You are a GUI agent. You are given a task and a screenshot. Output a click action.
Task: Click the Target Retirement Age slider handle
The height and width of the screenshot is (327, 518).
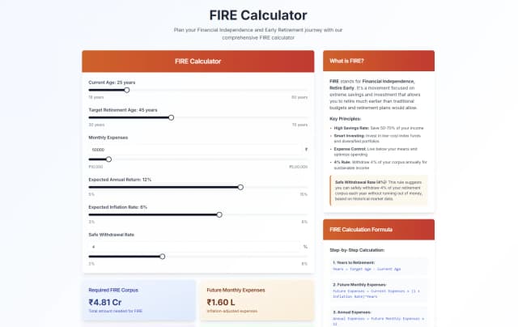(171, 117)
